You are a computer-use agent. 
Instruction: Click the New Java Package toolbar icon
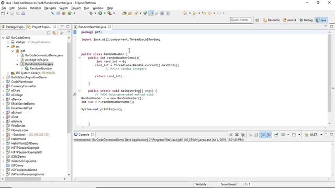[64, 14]
